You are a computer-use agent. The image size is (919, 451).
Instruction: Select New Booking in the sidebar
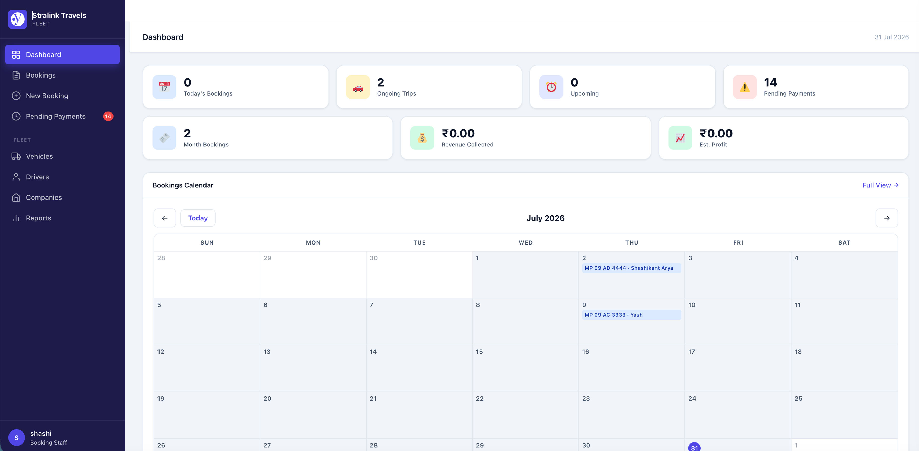62,96
